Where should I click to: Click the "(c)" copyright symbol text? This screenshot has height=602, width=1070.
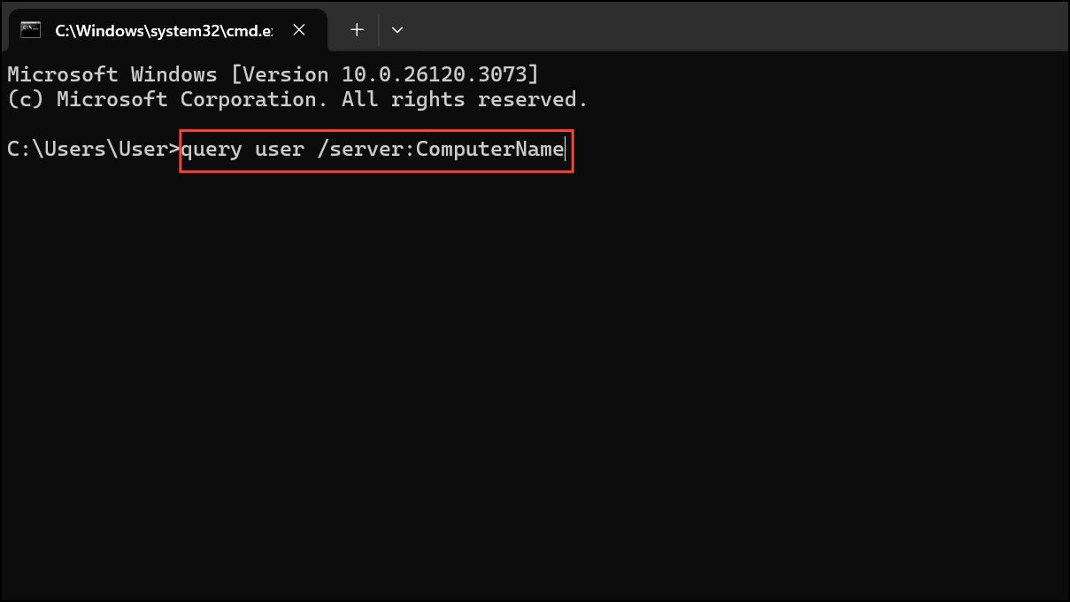pyautogui.click(x=26, y=99)
